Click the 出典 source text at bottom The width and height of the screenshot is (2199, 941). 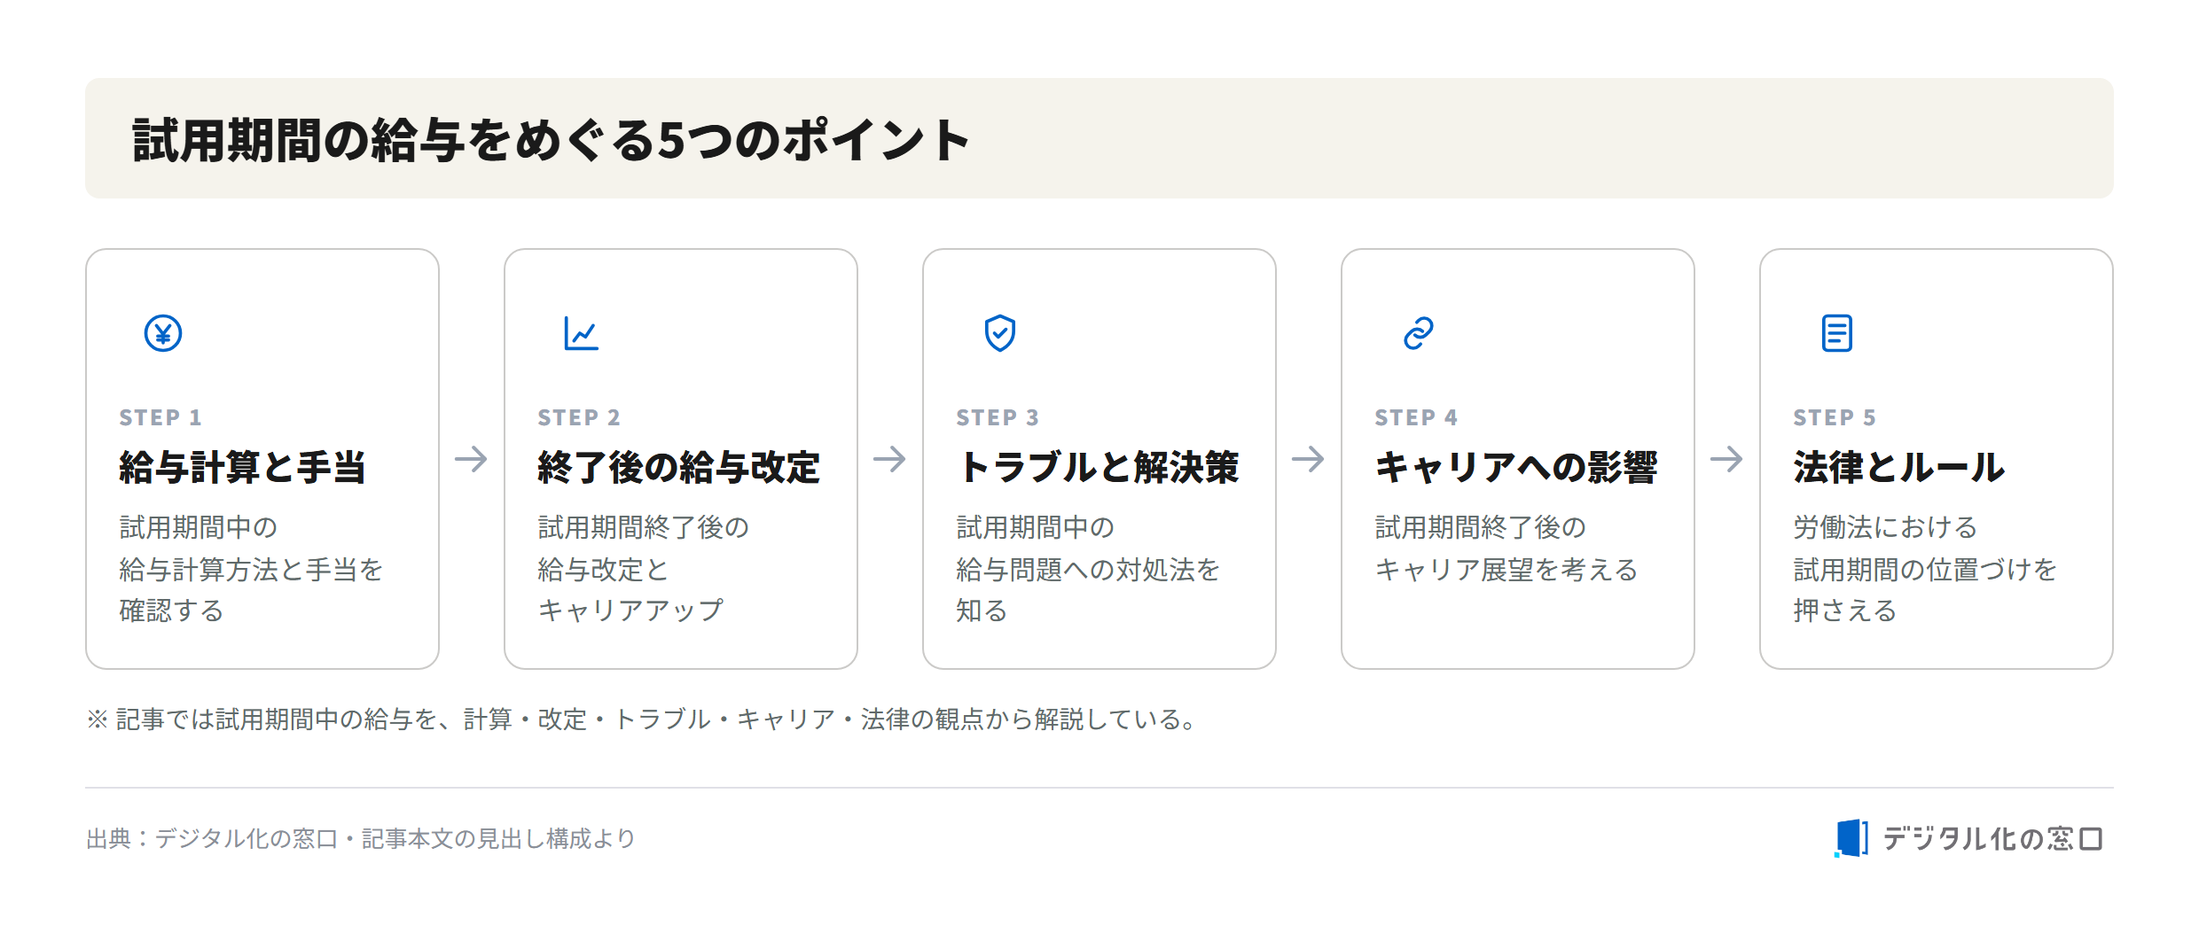pos(361,838)
